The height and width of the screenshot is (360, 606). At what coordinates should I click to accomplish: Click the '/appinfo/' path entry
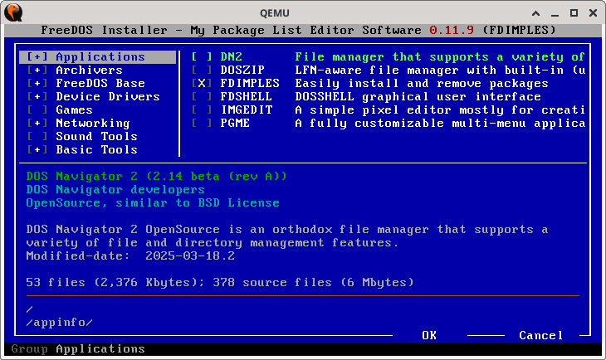pyautogui.click(x=59, y=322)
